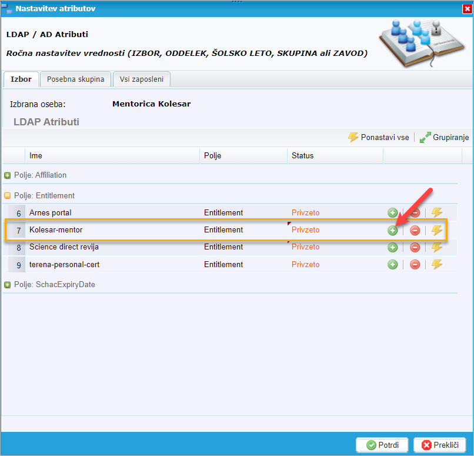Switch to the Izbor tab

click(21, 79)
